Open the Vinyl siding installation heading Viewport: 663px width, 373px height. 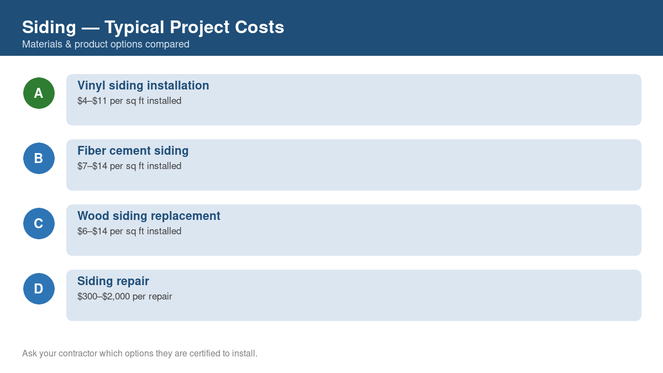pyautogui.click(x=143, y=86)
